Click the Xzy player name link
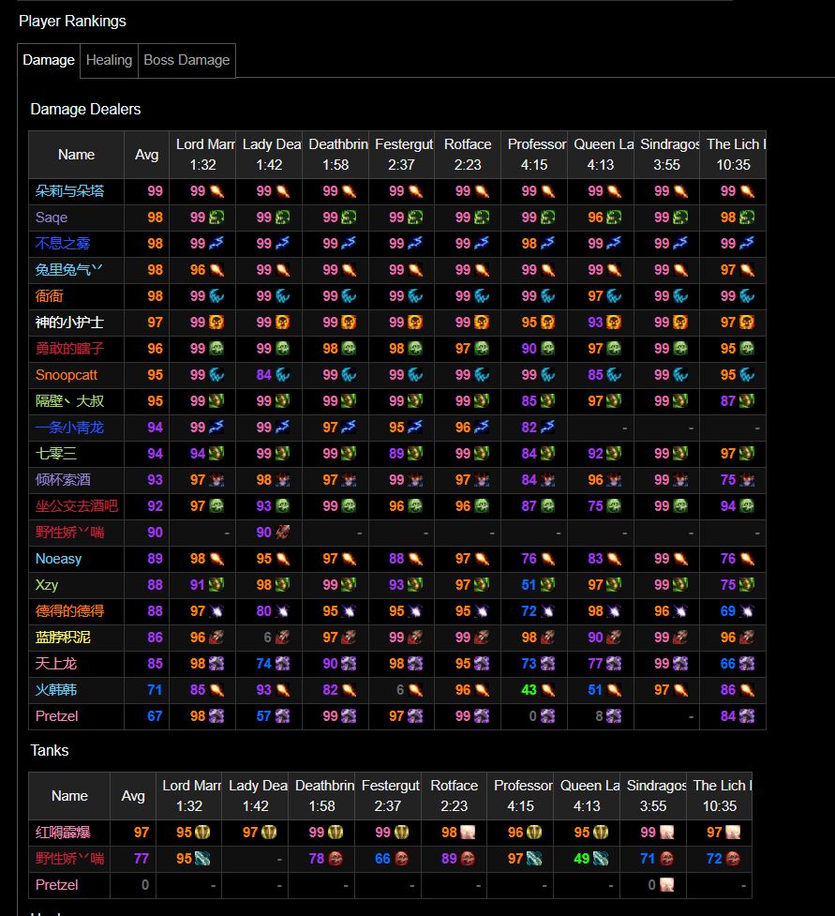Viewport: 835px width, 916px height. click(x=47, y=585)
